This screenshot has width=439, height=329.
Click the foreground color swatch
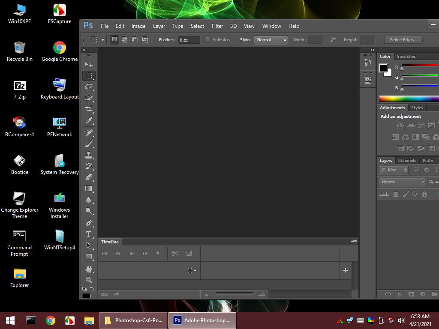pyautogui.click(x=383, y=67)
